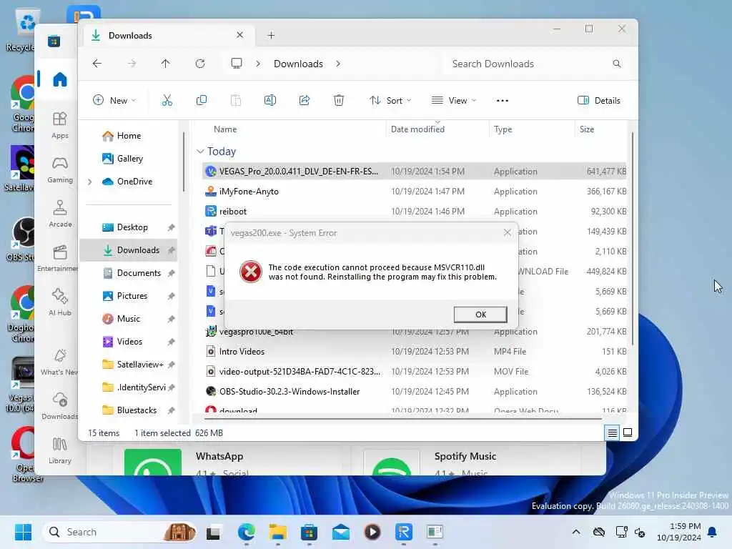
Task: Open Microsoft Edge from taskbar
Action: tap(246, 532)
